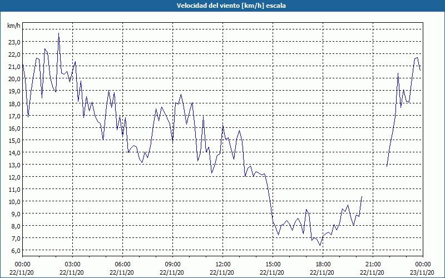Click the '21,0' y-axis value

pos(14,67)
